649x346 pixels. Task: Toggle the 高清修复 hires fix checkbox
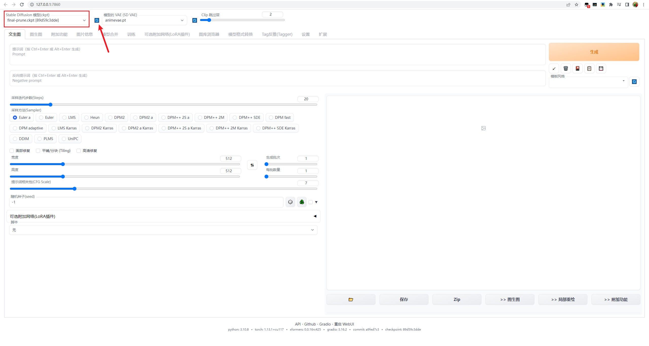point(79,151)
